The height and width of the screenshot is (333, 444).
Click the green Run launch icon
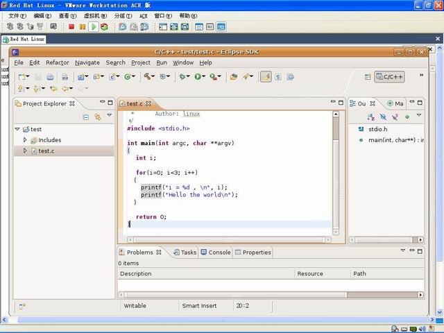198,76
